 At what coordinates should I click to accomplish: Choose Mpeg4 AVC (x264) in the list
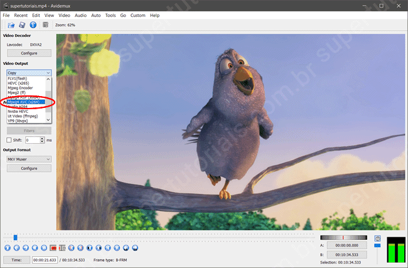pos(25,102)
